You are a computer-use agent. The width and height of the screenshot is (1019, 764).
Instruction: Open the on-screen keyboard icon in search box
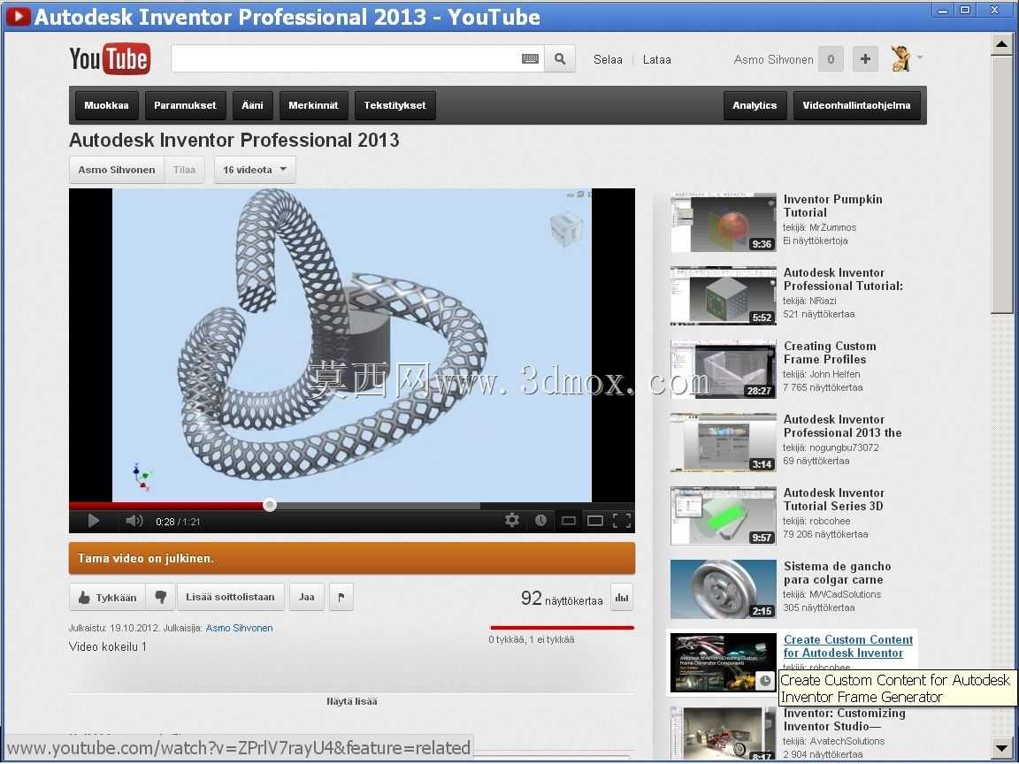point(531,59)
